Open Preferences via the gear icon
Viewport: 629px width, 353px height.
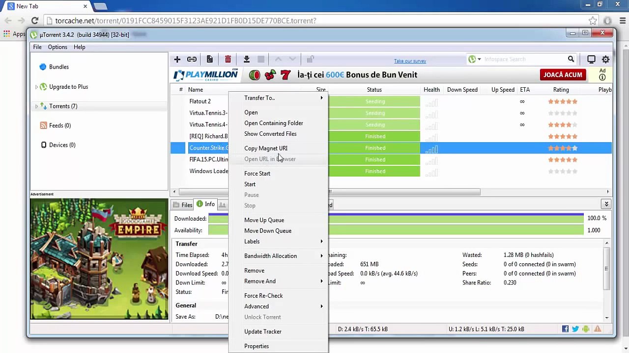pos(606,59)
